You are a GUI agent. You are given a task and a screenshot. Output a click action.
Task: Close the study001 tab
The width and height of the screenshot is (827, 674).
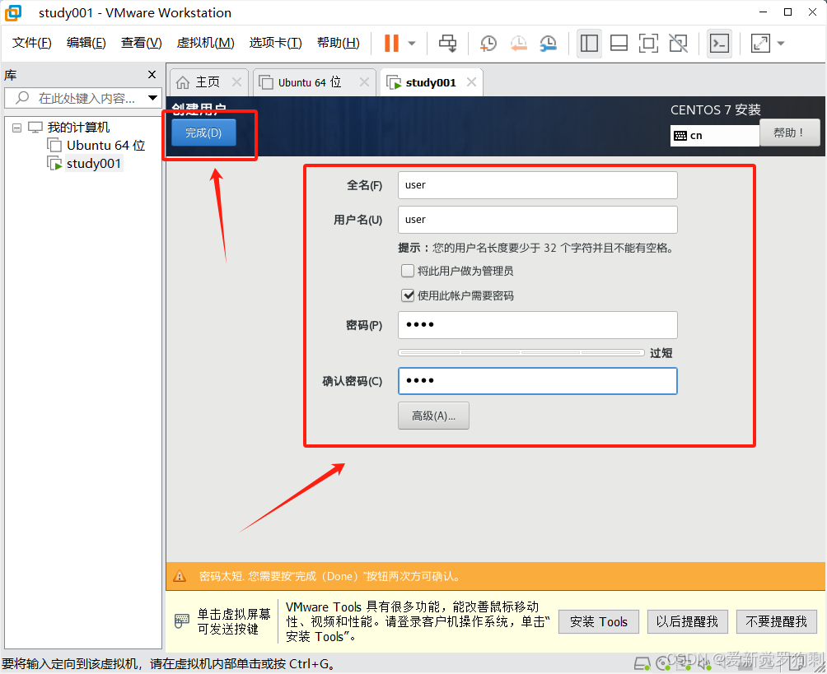[471, 82]
